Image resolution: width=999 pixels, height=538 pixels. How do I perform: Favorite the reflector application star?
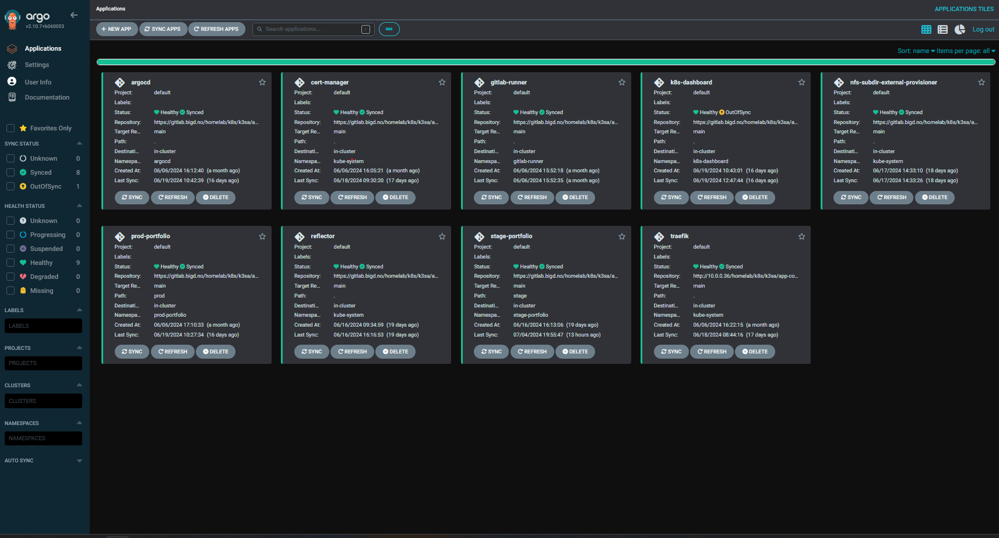point(442,236)
